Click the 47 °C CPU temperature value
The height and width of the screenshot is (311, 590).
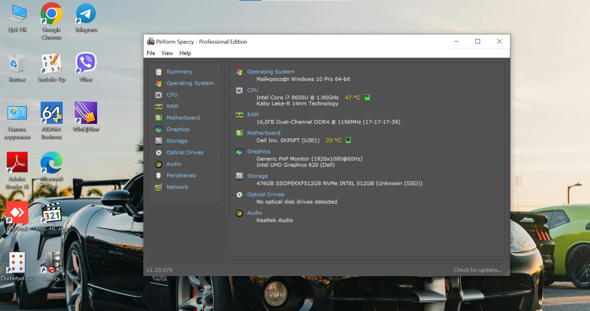[x=353, y=97]
